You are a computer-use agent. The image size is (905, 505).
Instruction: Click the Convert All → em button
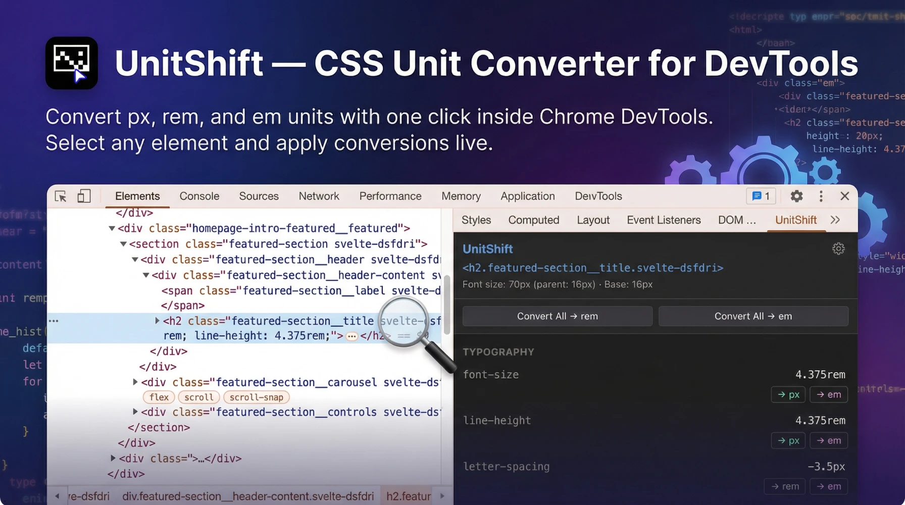click(x=753, y=316)
